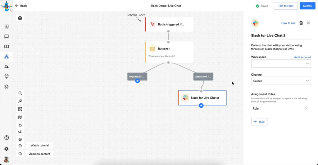This screenshot has height=165, width=318.
Task: Click the Test this bot button
Action: [285, 6]
